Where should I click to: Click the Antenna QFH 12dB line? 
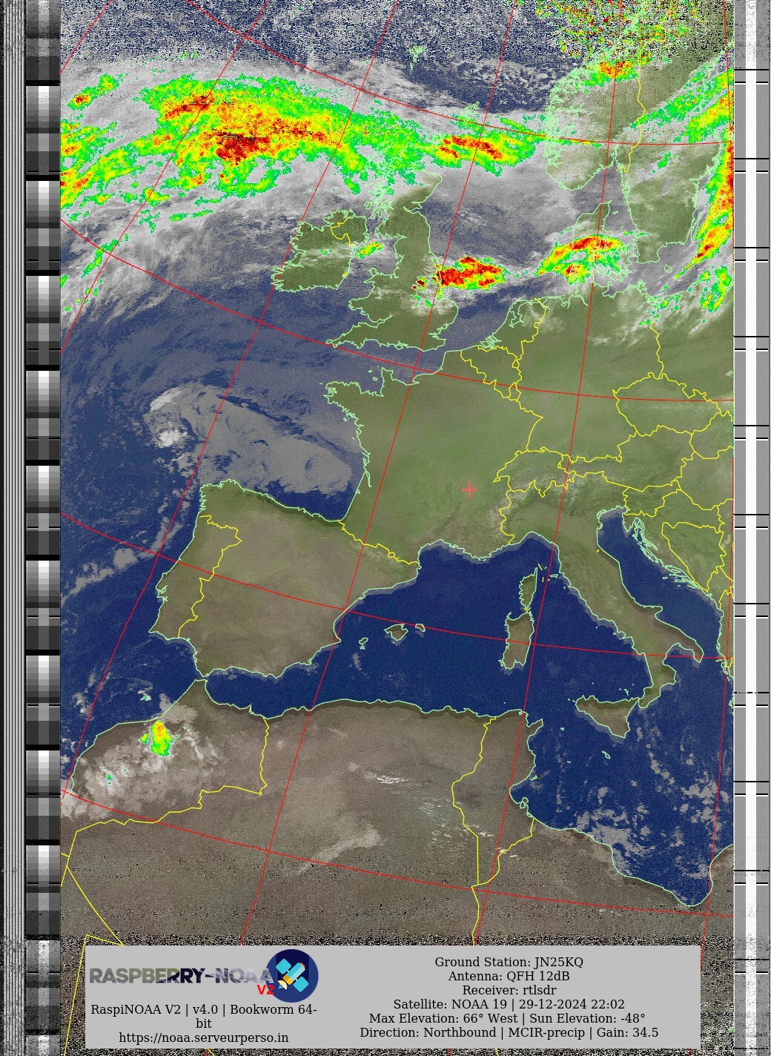pyautogui.click(x=509, y=976)
